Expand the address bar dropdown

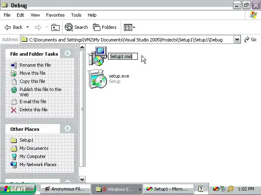pyautogui.click(x=237, y=40)
